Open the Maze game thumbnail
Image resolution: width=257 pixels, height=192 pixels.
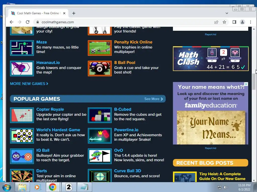click(x=22, y=48)
